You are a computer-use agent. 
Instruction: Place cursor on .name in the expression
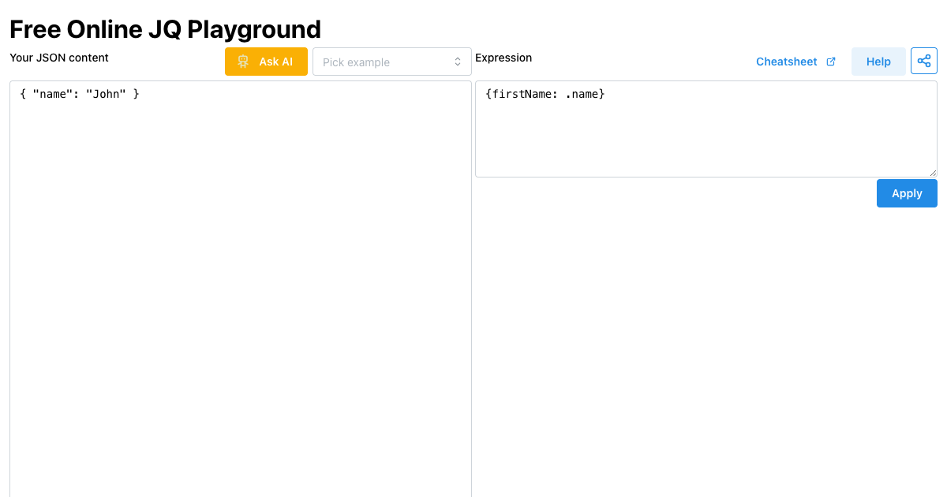(x=582, y=94)
